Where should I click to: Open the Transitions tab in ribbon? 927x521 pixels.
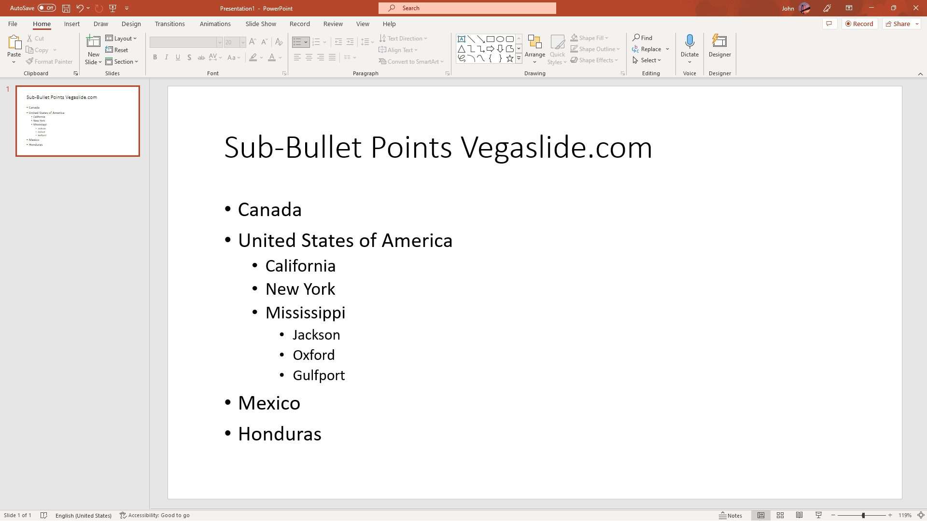(169, 24)
